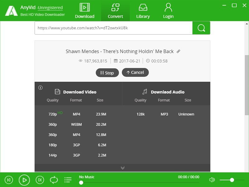Image resolution: width=249 pixels, height=187 pixels.
Task: Click the 187,963,815 view count
Action: (96, 61)
